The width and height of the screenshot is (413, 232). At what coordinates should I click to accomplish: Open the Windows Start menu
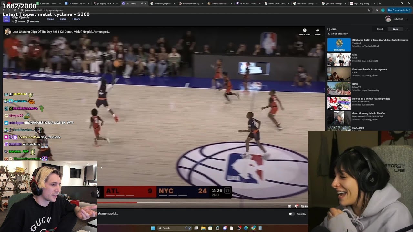(153, 228)
